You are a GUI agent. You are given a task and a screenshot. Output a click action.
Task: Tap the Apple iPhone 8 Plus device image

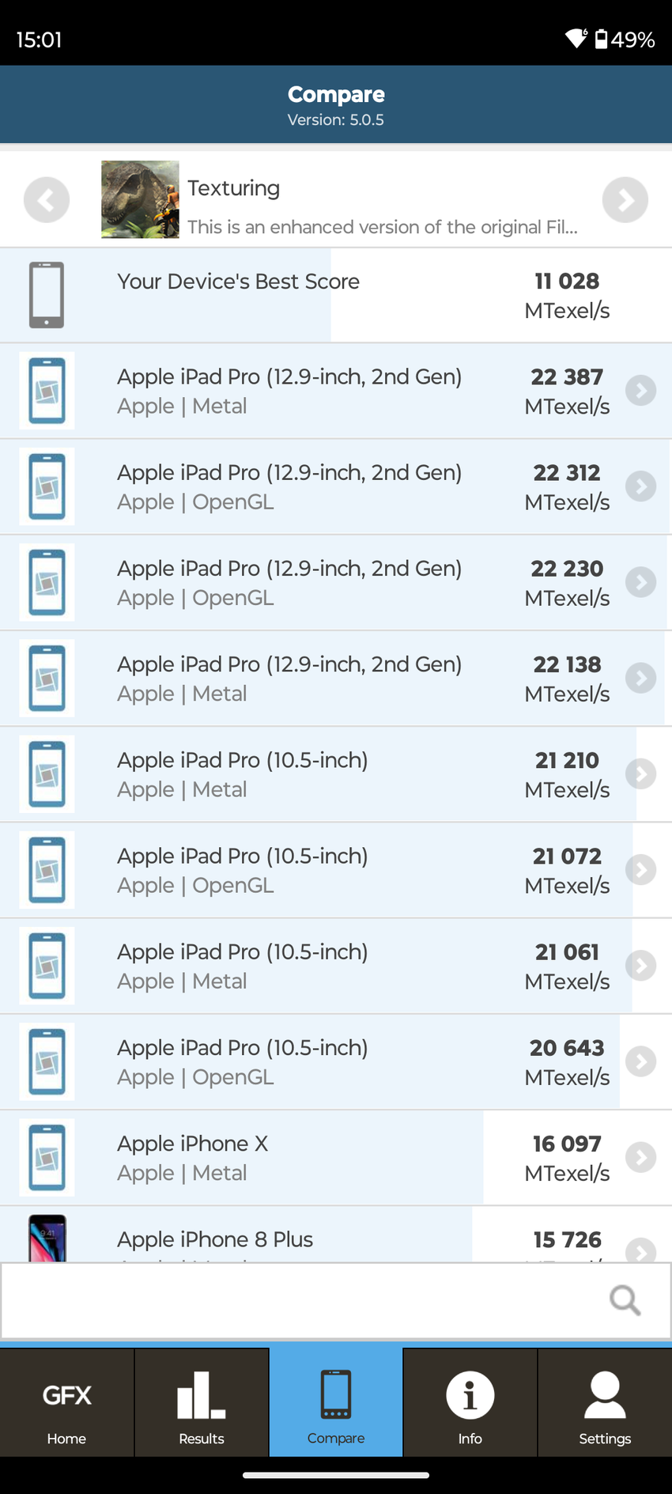[x=47, y=1239]
